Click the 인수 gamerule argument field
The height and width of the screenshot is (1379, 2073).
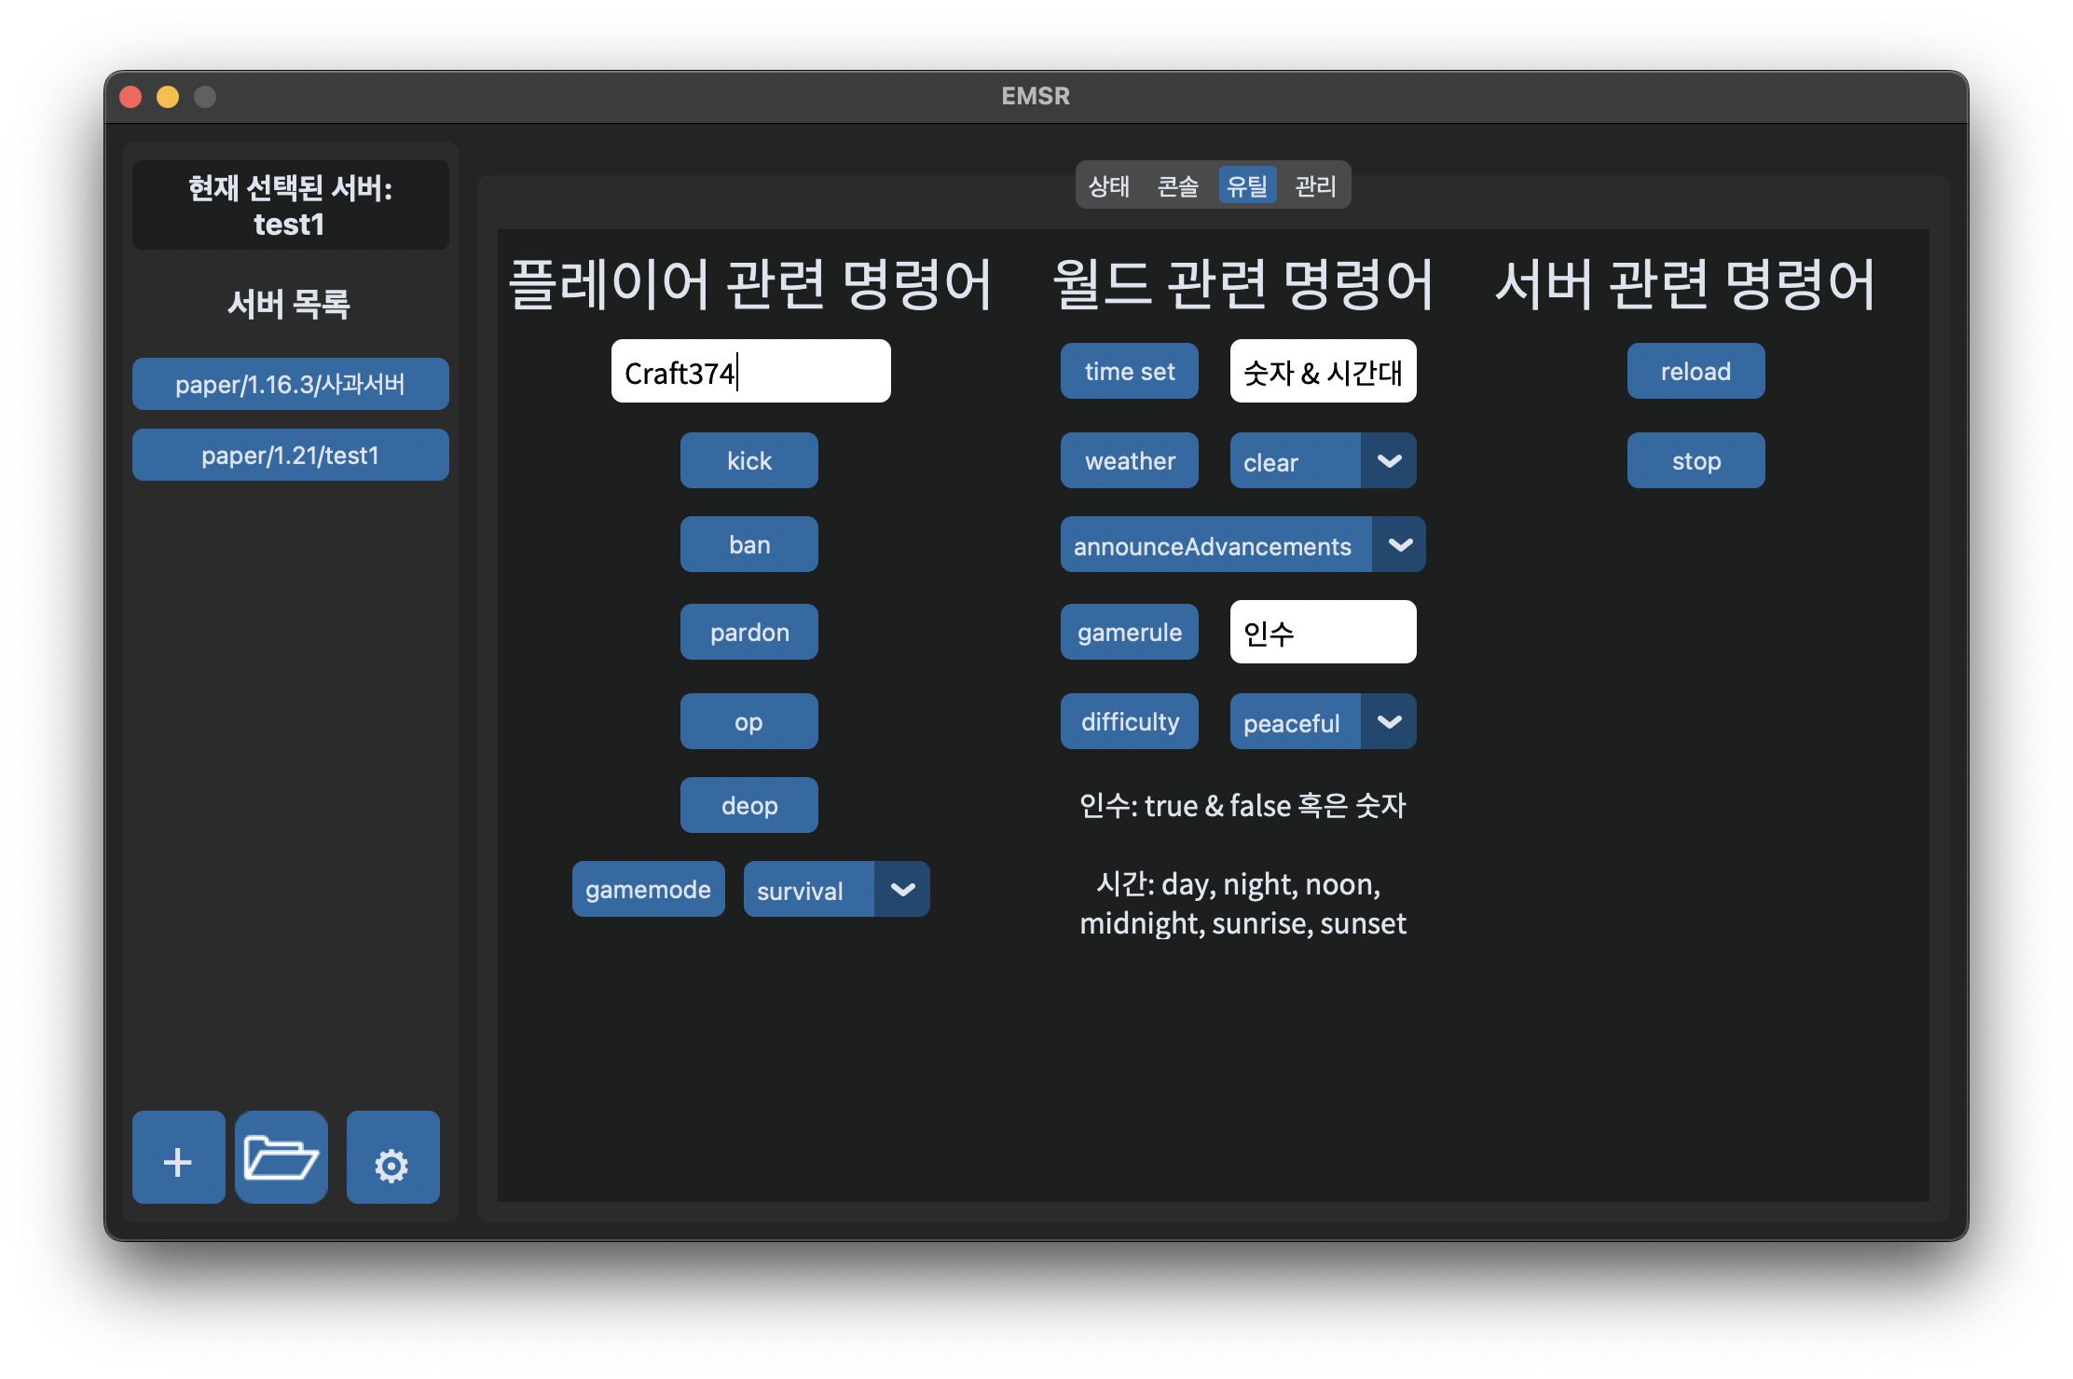[1323, 632]
